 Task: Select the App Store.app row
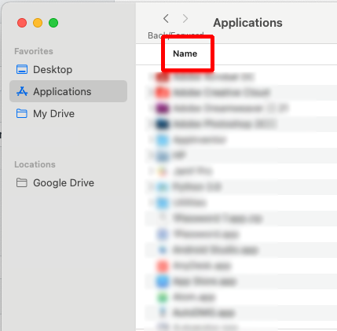[x=240, y=281]
